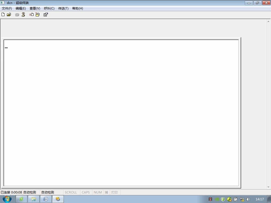This screenshot has width=271, height=203.
Task: Restore down the HyperTerminal window
Action: pos(258,3)
